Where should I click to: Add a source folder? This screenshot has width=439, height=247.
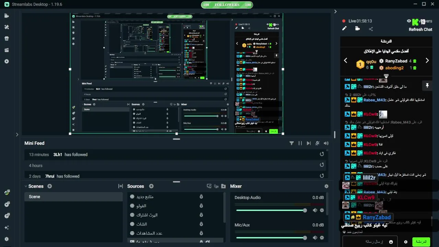[224, 186]
